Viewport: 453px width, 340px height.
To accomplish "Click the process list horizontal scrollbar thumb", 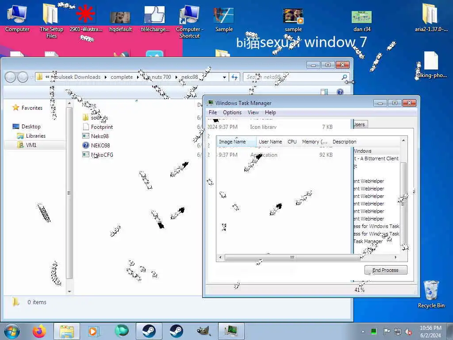I will coord(292,257).
